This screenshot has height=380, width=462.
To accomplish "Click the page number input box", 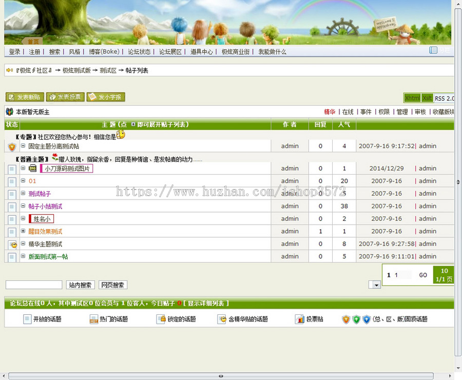I will [x=402, y=275].
